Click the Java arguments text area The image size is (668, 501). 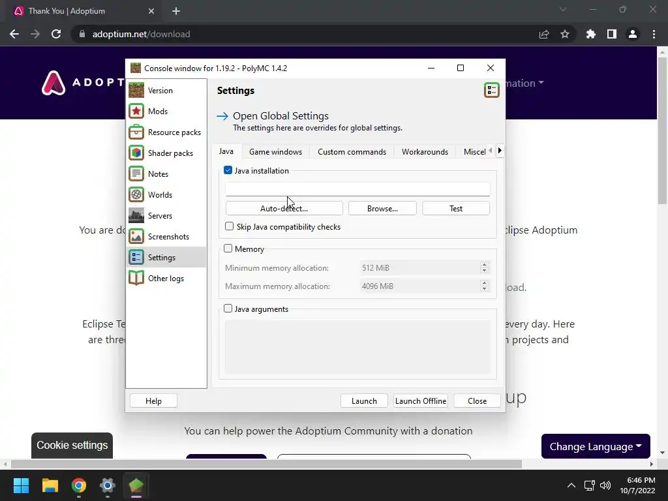tap(358, 347)
